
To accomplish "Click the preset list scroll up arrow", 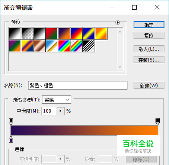I will [x=120, y=32].
